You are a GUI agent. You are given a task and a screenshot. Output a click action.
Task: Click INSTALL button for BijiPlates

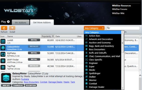tap(34, 53)
